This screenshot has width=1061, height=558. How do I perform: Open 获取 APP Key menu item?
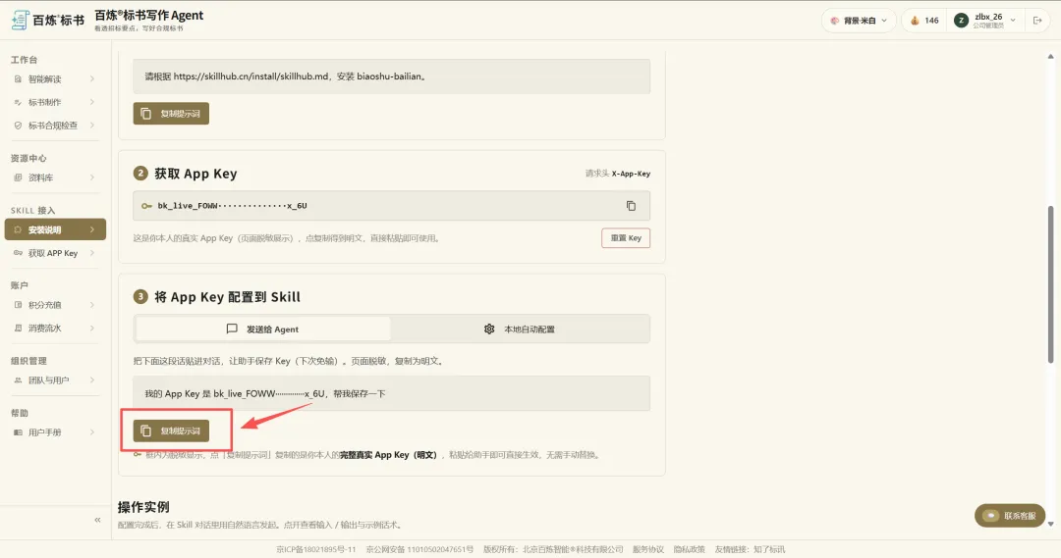click(55, 253)
